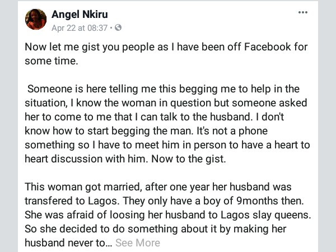This screenshot has height=252, width=336.
Task: Click the 'So she decided to do' line
Action: [155, 229]
